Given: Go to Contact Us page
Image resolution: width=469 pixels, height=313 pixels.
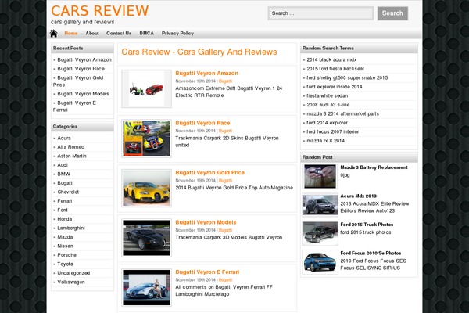Looking at the screenshot, I should pyautogui.click(x=119, y=33).
